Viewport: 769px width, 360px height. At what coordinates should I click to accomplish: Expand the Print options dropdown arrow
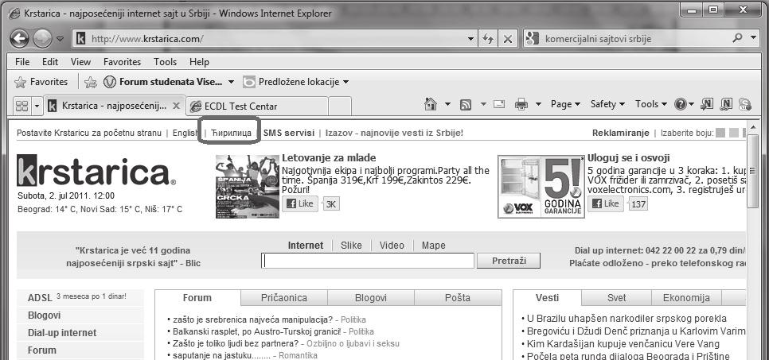538,104
